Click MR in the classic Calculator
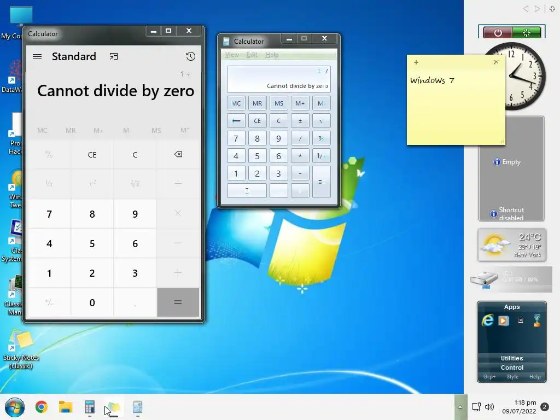The image size is (560, 420). pyautogui.click(x=258, y=103)
